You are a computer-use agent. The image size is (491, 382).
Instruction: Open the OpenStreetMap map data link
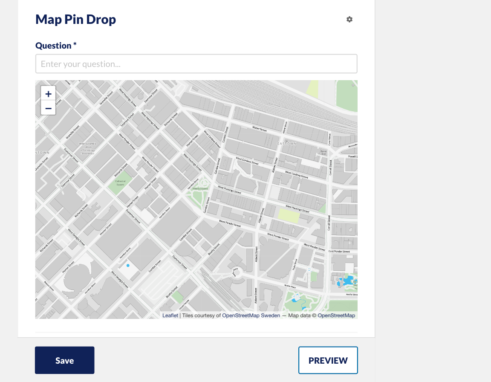point(336,315)
